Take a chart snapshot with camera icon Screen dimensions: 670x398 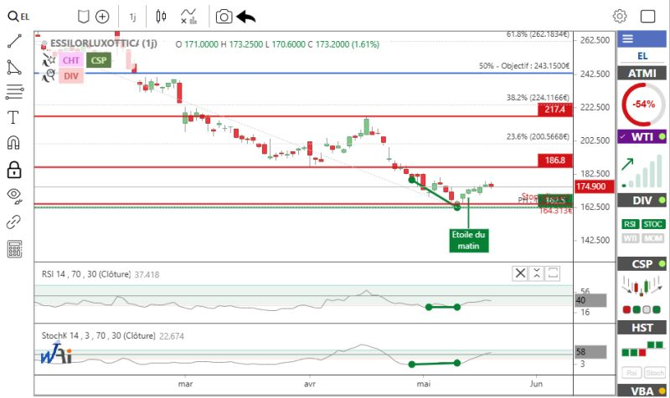[x=224, y=17]
